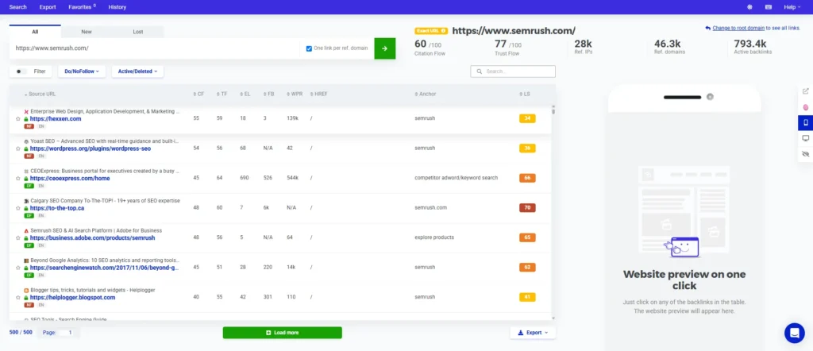Click the green arrow submit button
This screenshot has height=351, width=813.
pos(385,48)
